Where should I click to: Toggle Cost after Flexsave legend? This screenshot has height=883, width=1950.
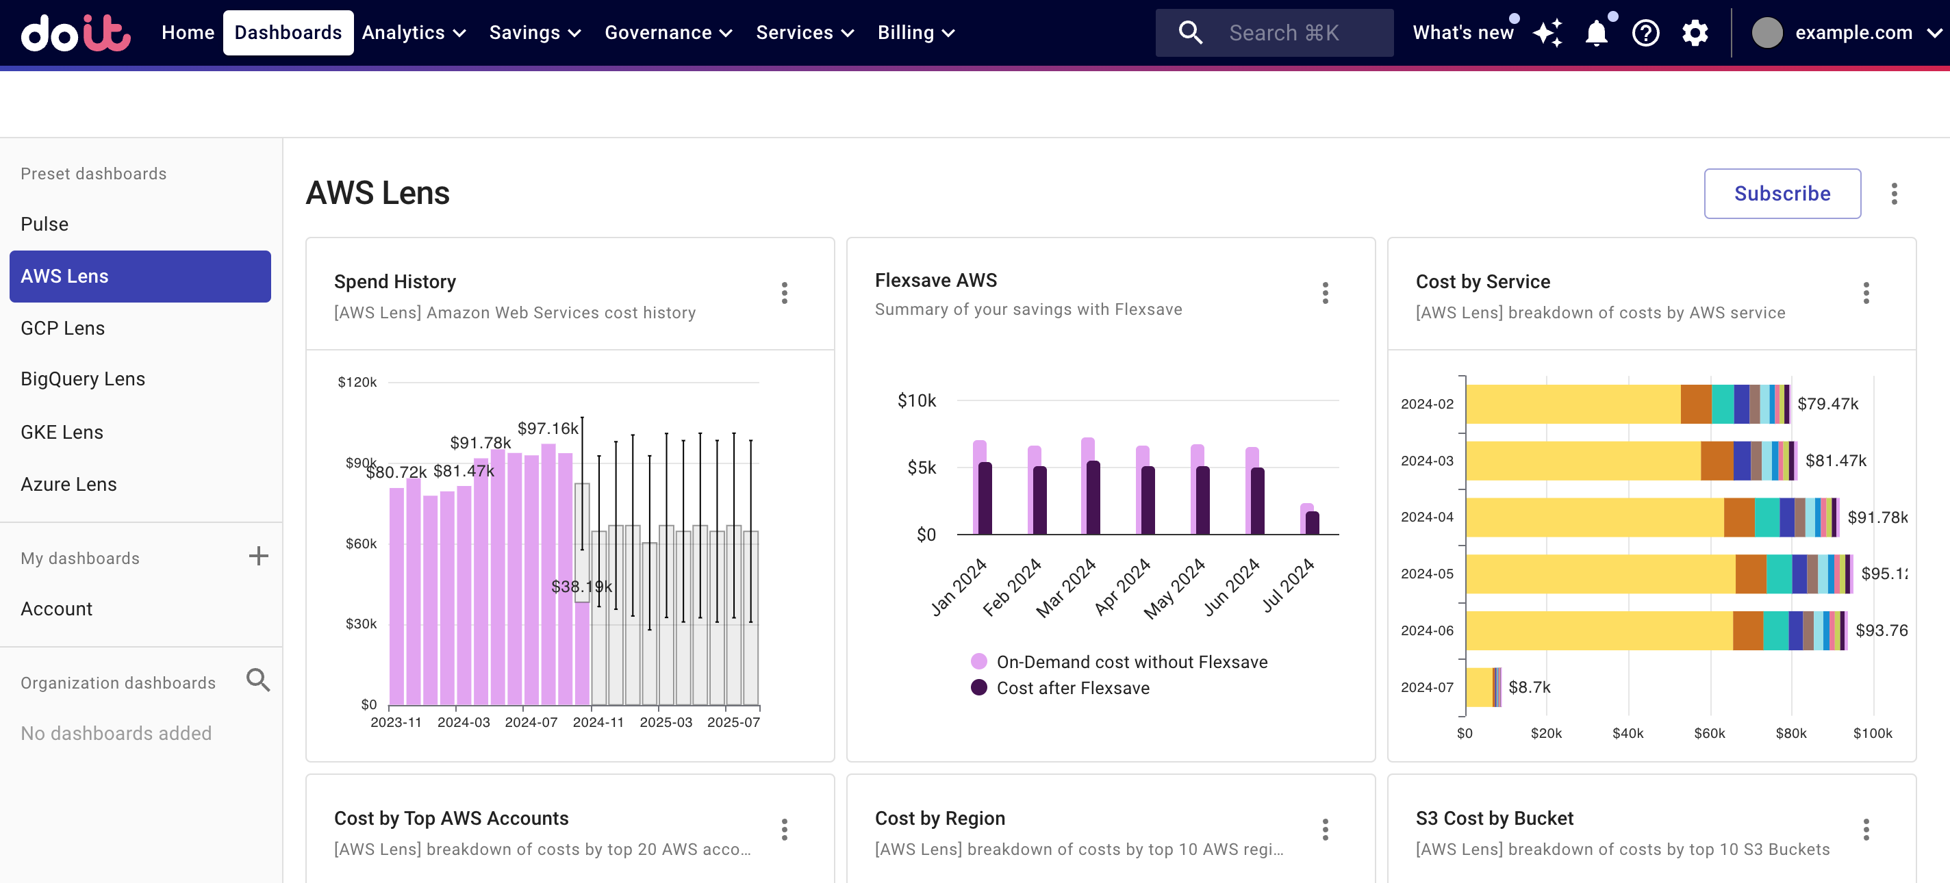click(1059, 688)
